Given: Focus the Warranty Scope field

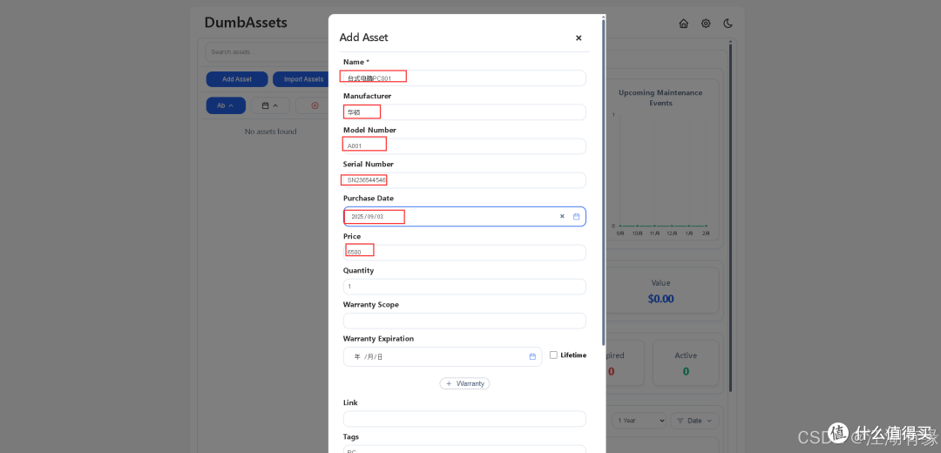Looking at the screenshot, I should click(464, 321).
